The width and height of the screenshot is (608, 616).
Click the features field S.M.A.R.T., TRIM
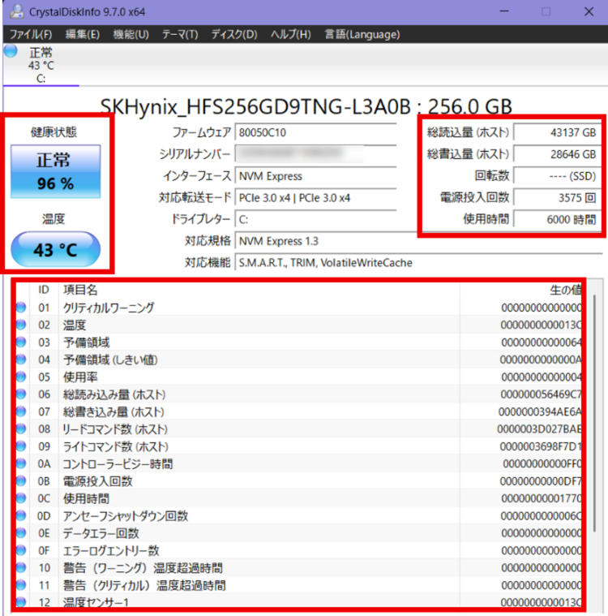[418, 262]
